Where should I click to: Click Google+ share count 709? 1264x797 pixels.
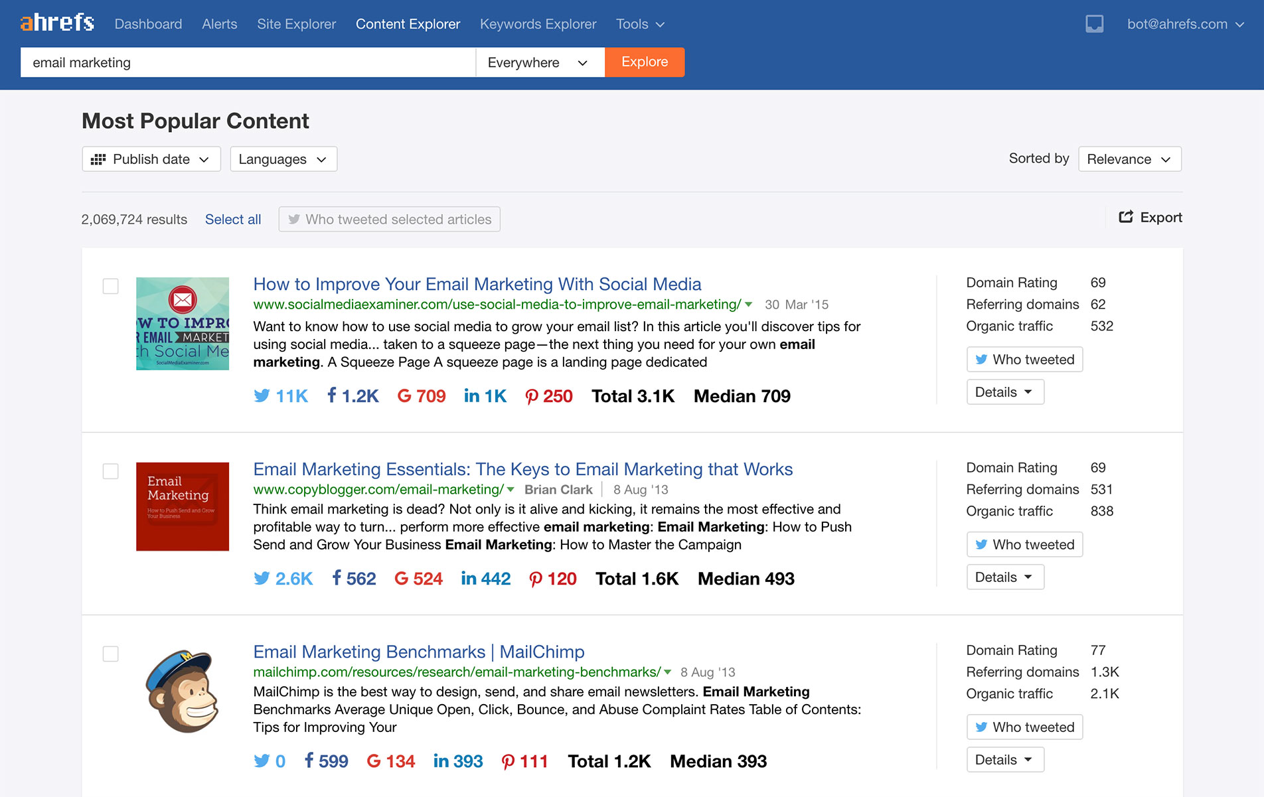click(x=422, y=396)
